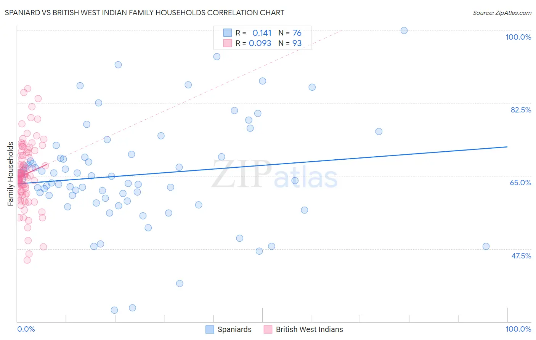Click the Family Households y-axis label
The width and height of the screenshot is (536, 340).
(10, 174)
